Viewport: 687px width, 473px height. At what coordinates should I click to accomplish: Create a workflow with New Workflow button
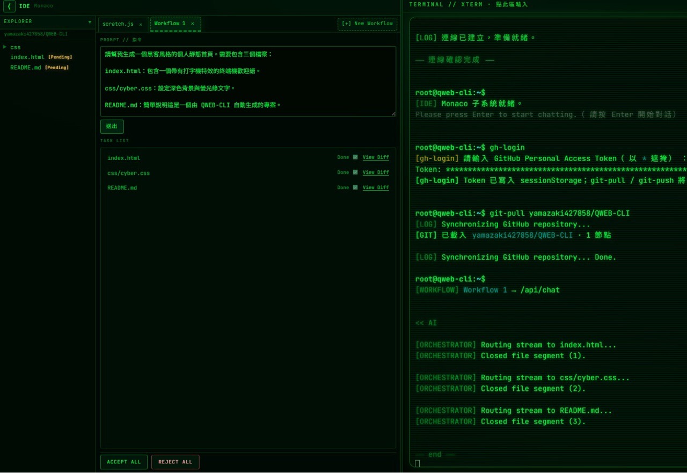point(367,24)
